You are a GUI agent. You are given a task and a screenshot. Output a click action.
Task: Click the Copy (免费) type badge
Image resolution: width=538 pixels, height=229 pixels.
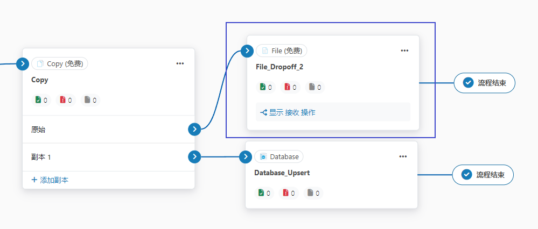point(60,64)
